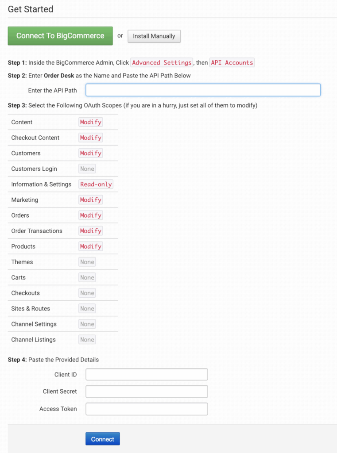Click the blue Connect button
Image resolution: width=337 pixels, height=453 pixels.
102,439
